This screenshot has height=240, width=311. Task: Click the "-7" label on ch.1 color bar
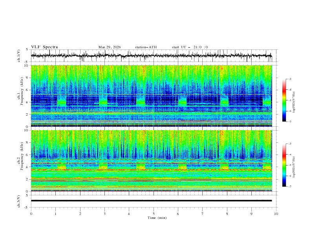289,122
